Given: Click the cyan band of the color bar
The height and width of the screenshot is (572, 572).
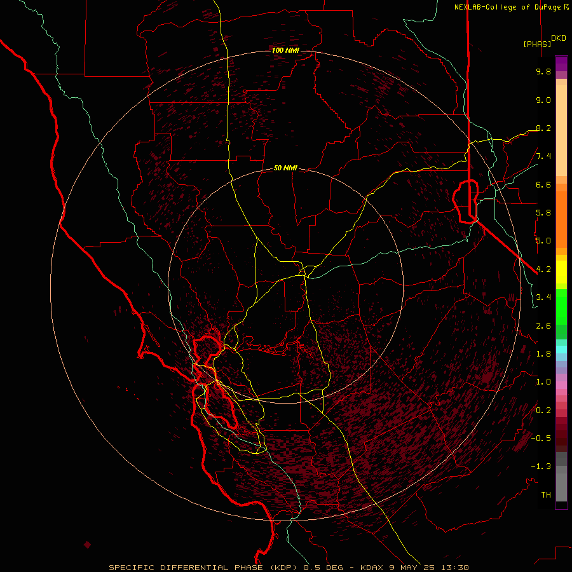Looking at the screenshot, I should click(561, 350).
